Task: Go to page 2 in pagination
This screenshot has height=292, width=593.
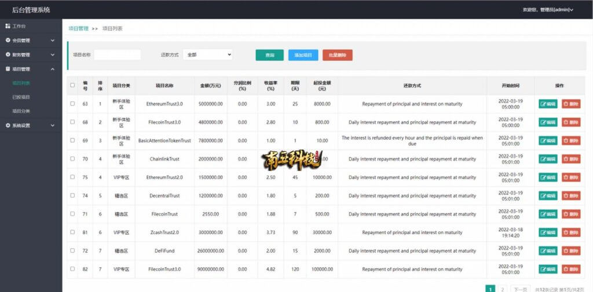Action: pos(502,289)
